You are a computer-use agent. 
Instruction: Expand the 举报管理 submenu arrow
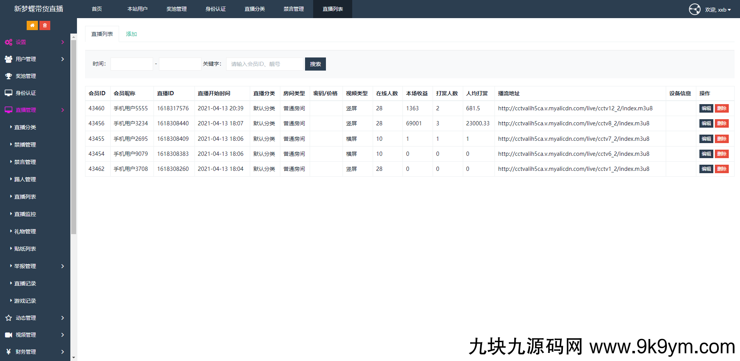[63, 266]
